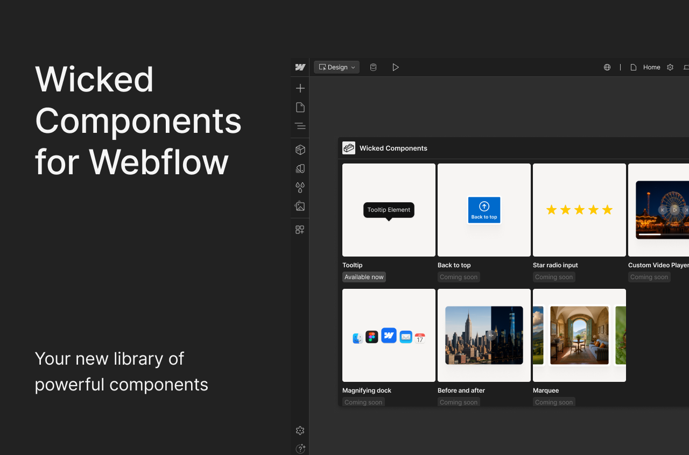Viewport: 689px width, 455px height.
Task: Click the Magnifying dock label
Action: click(x=367, y=390)
